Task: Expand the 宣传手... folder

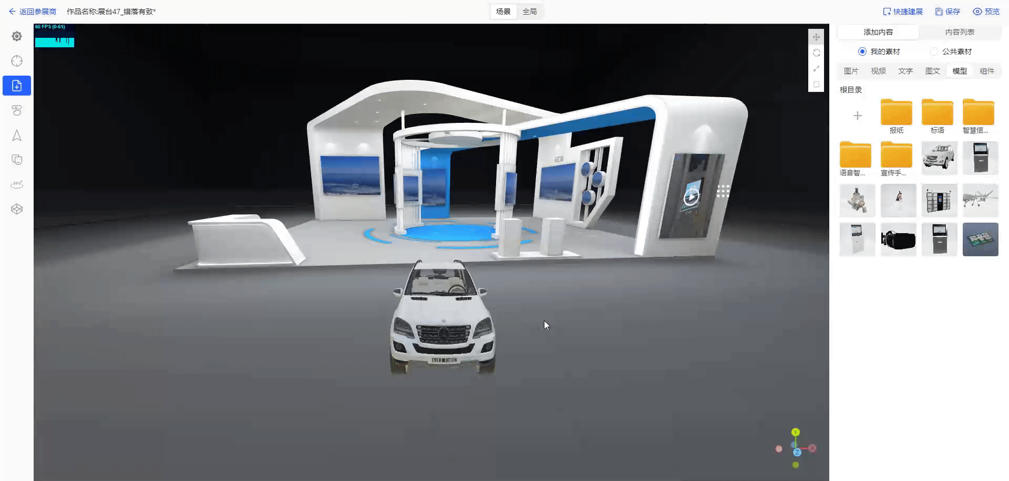Action: [x=896, y=155]
